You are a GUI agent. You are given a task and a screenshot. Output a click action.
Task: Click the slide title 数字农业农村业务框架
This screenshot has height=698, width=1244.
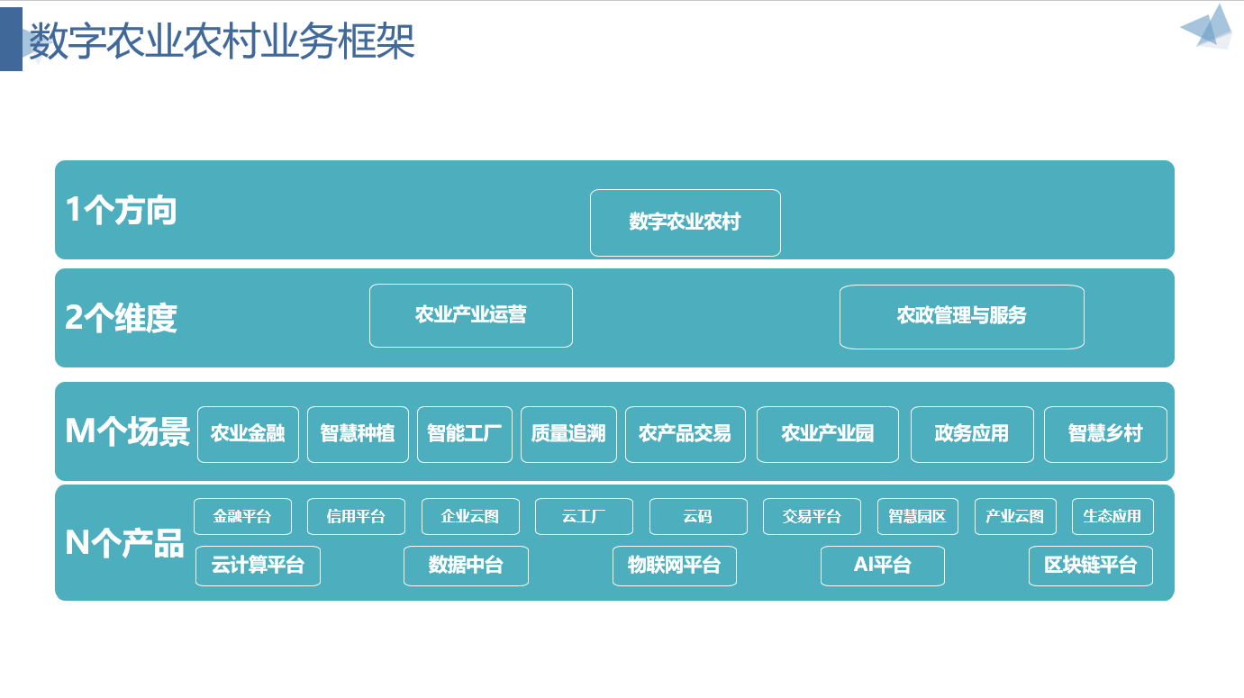tap(222, 42)
